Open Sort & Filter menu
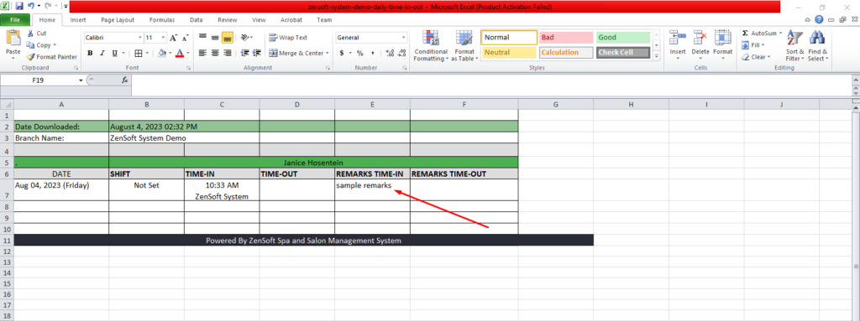This screenshot has height=321, width=860. [x=794, y=45]
